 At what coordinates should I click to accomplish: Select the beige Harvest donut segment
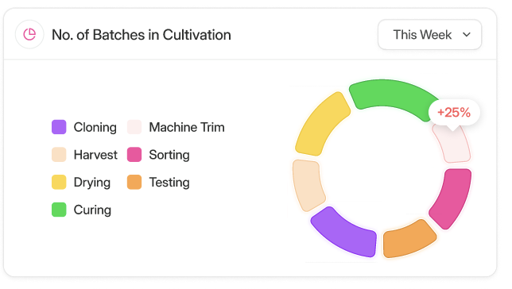pos(307,184)
